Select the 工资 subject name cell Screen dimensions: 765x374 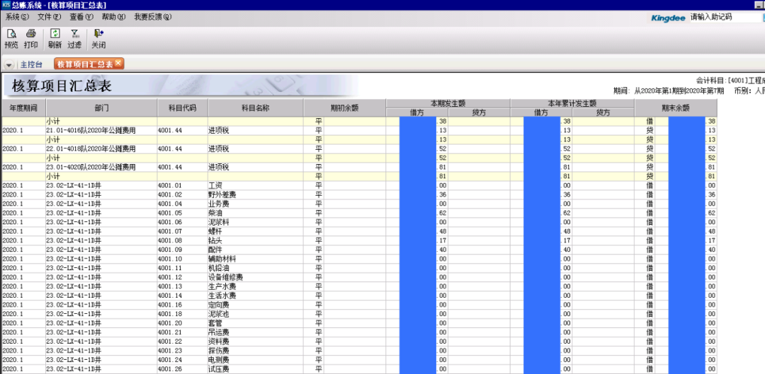coord(256,185)
